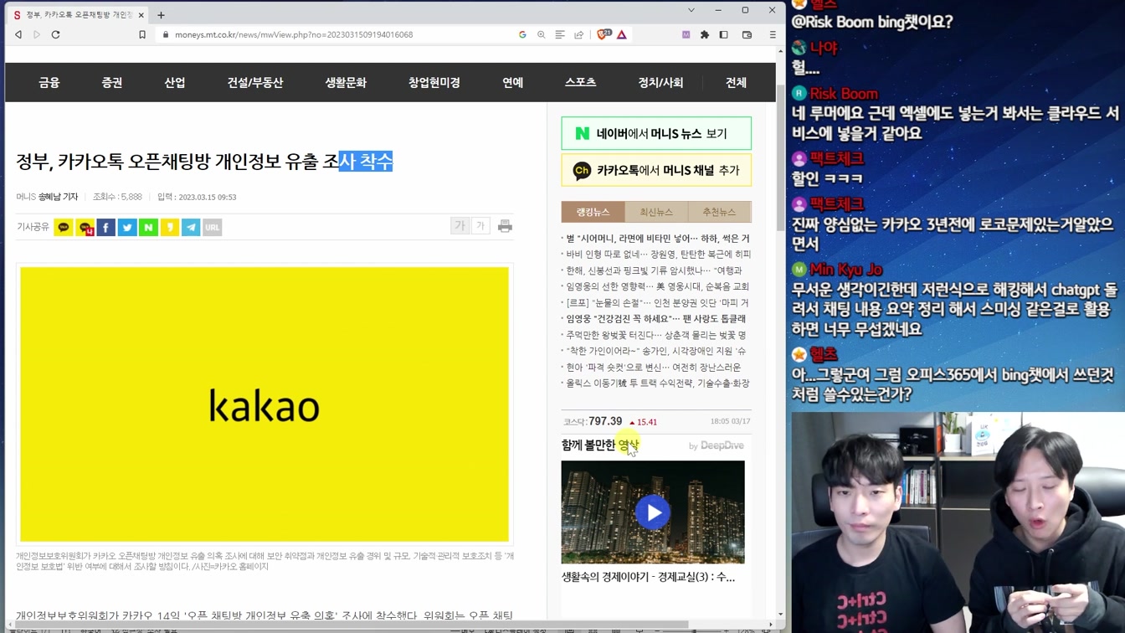Go to 정치/사회 section

pos(660,82)
